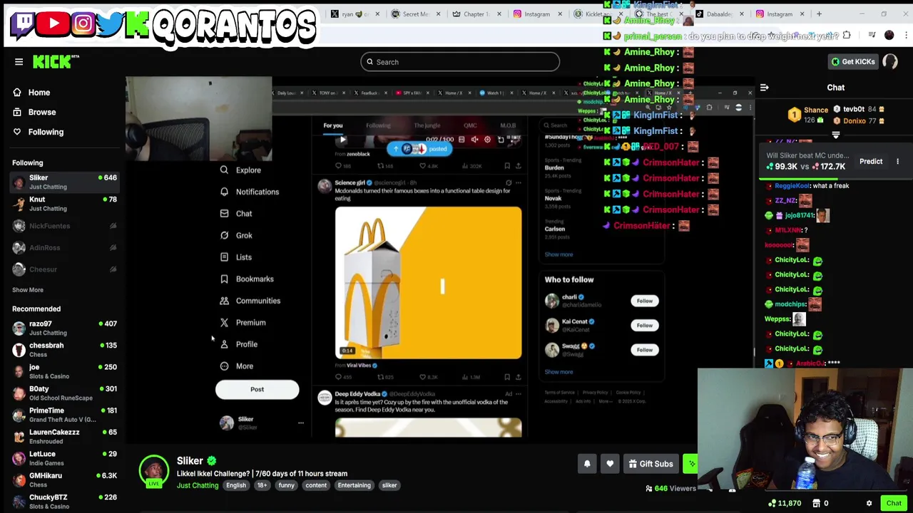Open AdinRoss offline channel
Screen dimensions: 913x513
pyautogui.click(x=64, y=247)
